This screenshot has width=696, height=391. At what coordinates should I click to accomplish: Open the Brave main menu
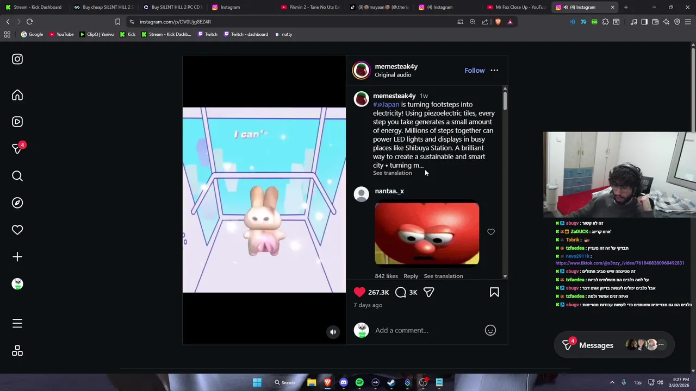[x=688, y=22]
